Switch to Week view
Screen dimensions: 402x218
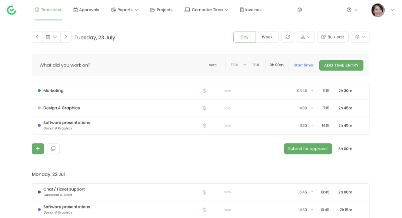[x=267, y=37]
